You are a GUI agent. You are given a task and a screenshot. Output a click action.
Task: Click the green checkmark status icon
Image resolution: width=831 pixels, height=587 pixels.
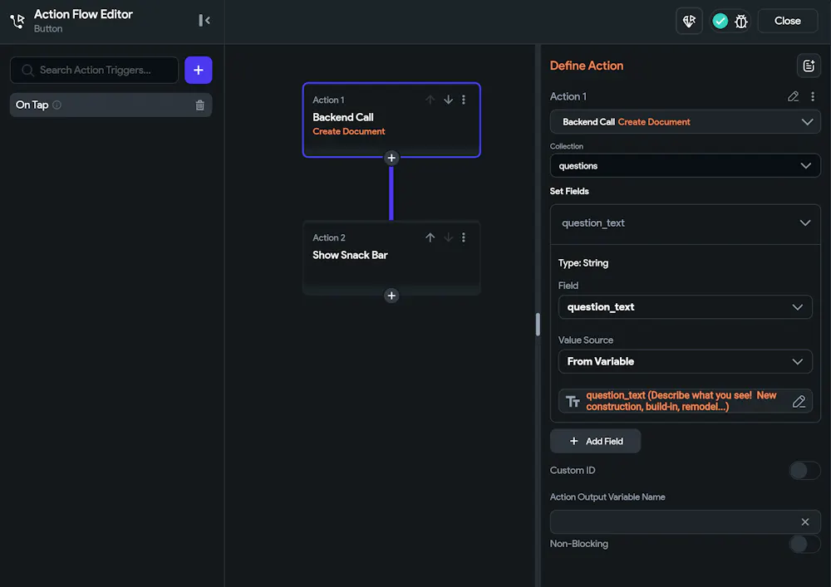click(x=720, y=22)
